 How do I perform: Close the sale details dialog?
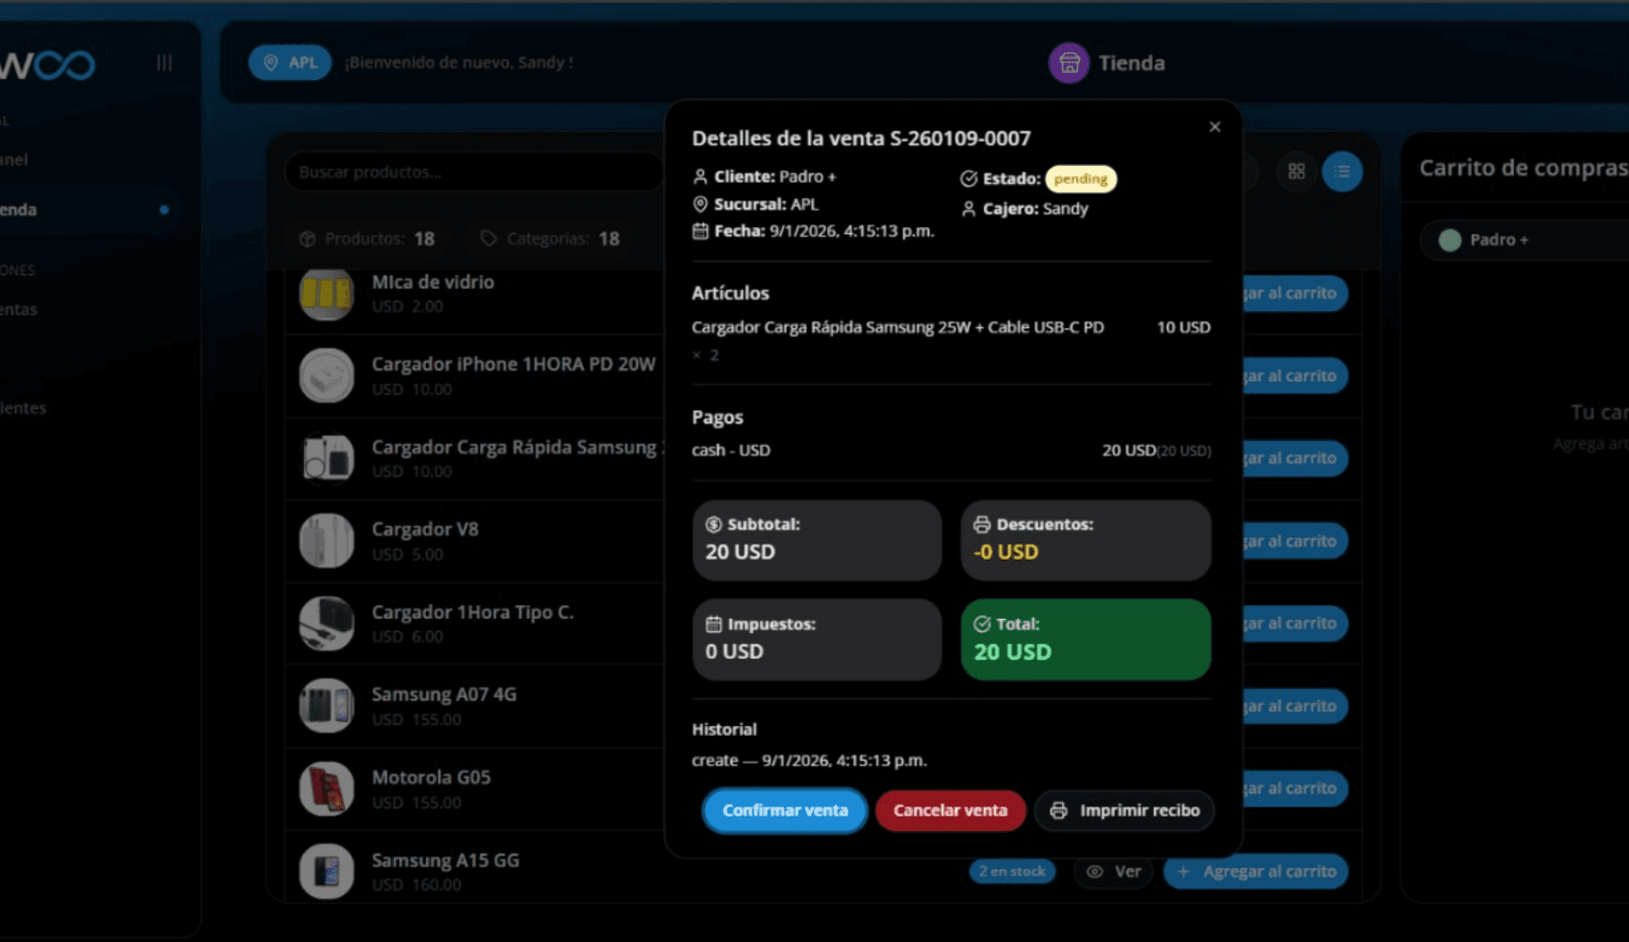(x=1215, y=127)
